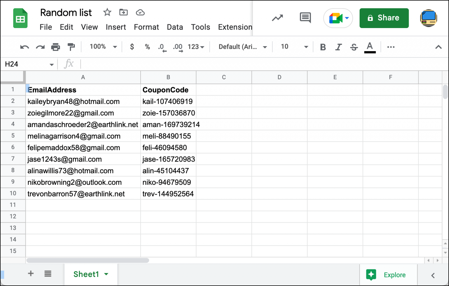449x286 pixels.
Task: Select the Paint format tool
Action: point(71,47)
